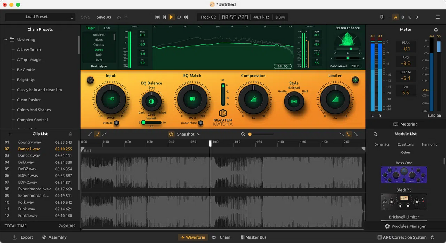Select the fade curve tool icon
Viewport: 446px width, 243px height.
pos(97,134)
